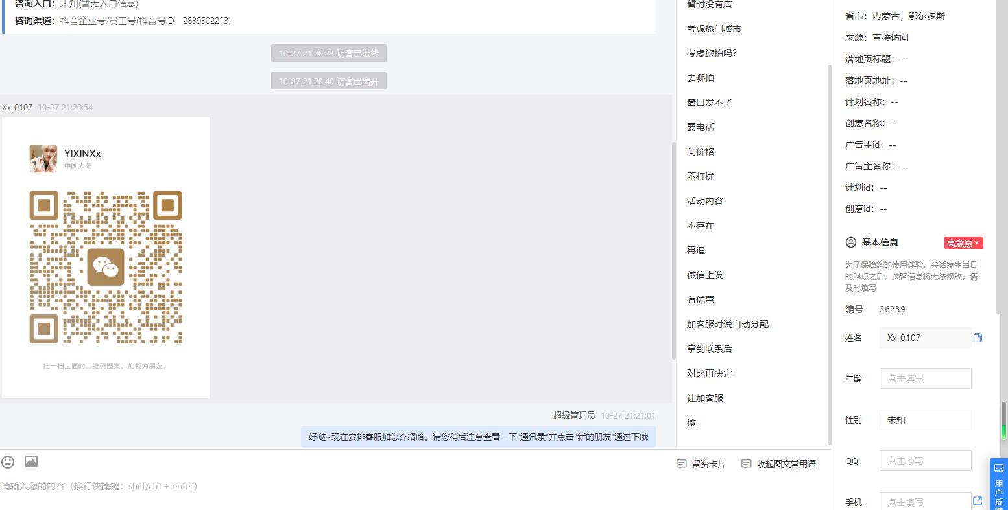Select quick phrase 再追
The width and height of the screenshot is (1008, 510).
click(696, 250)
